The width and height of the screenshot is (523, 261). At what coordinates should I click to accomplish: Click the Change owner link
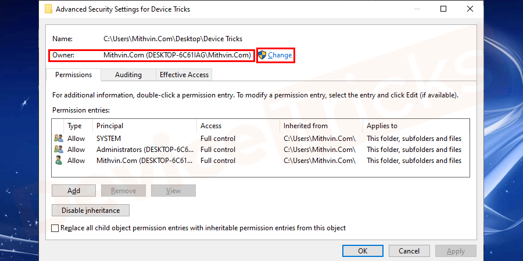click(280, 55)
